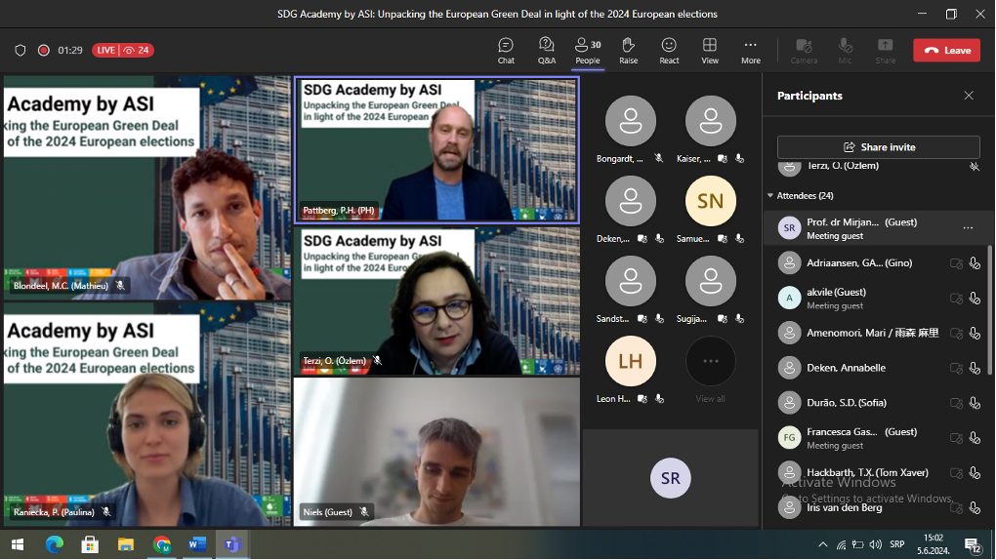The width and height of the screenshot is (996, 560).
Task: Leave the meeting
Action: [946, 50]
